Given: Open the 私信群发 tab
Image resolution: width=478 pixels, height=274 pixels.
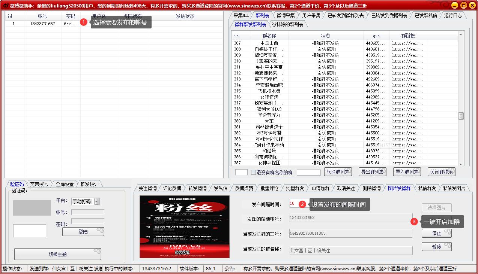Looking at the screenshot, I should [x=427, y=188].
